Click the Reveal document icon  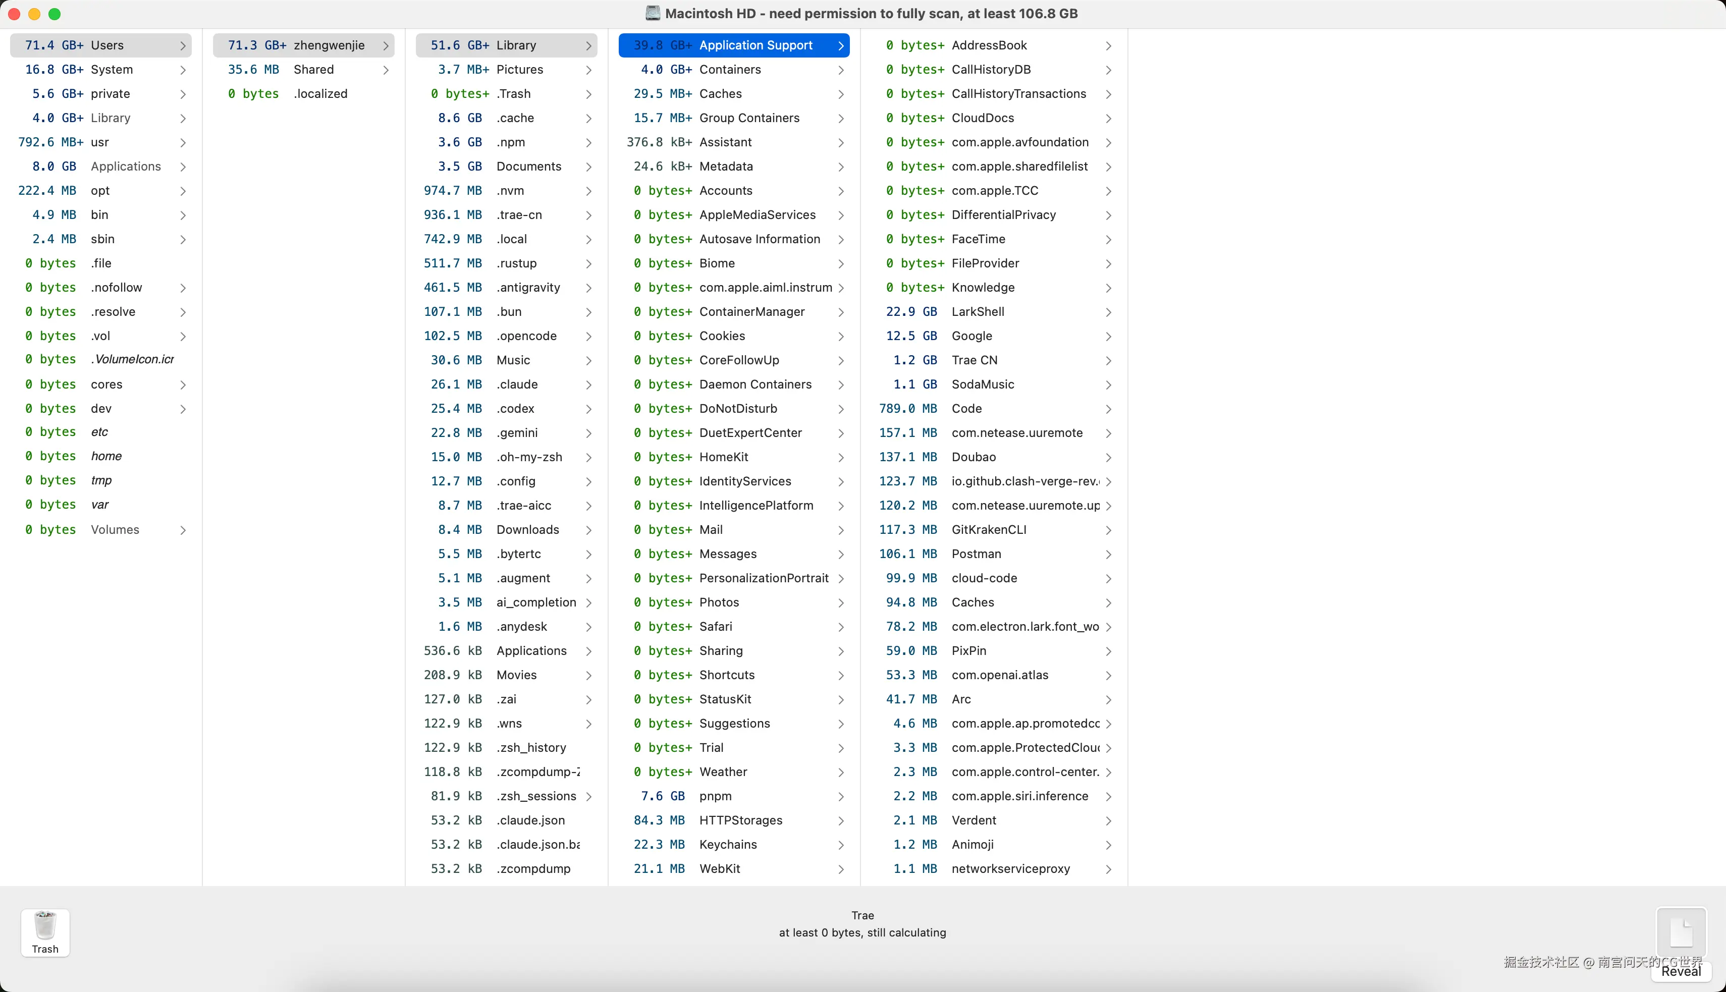(1681, 932)
